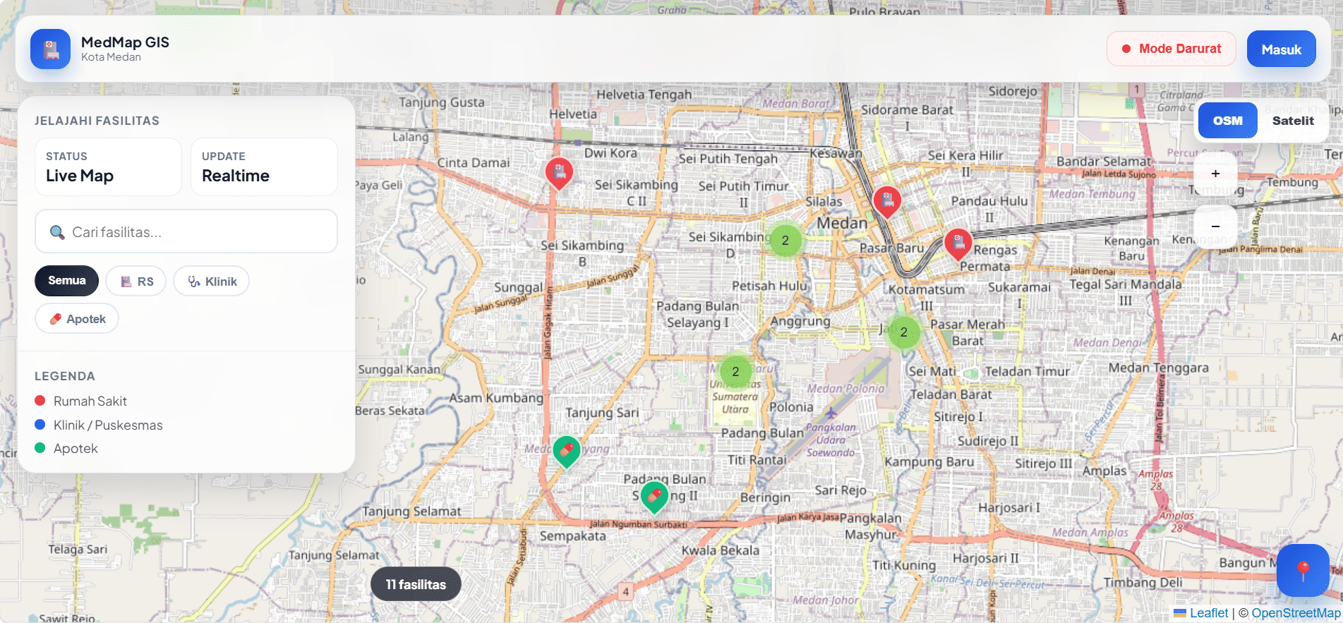This screenshot has height=623, width=1343.
Task: Click the Medan city label on map
Action: [842, 223]
